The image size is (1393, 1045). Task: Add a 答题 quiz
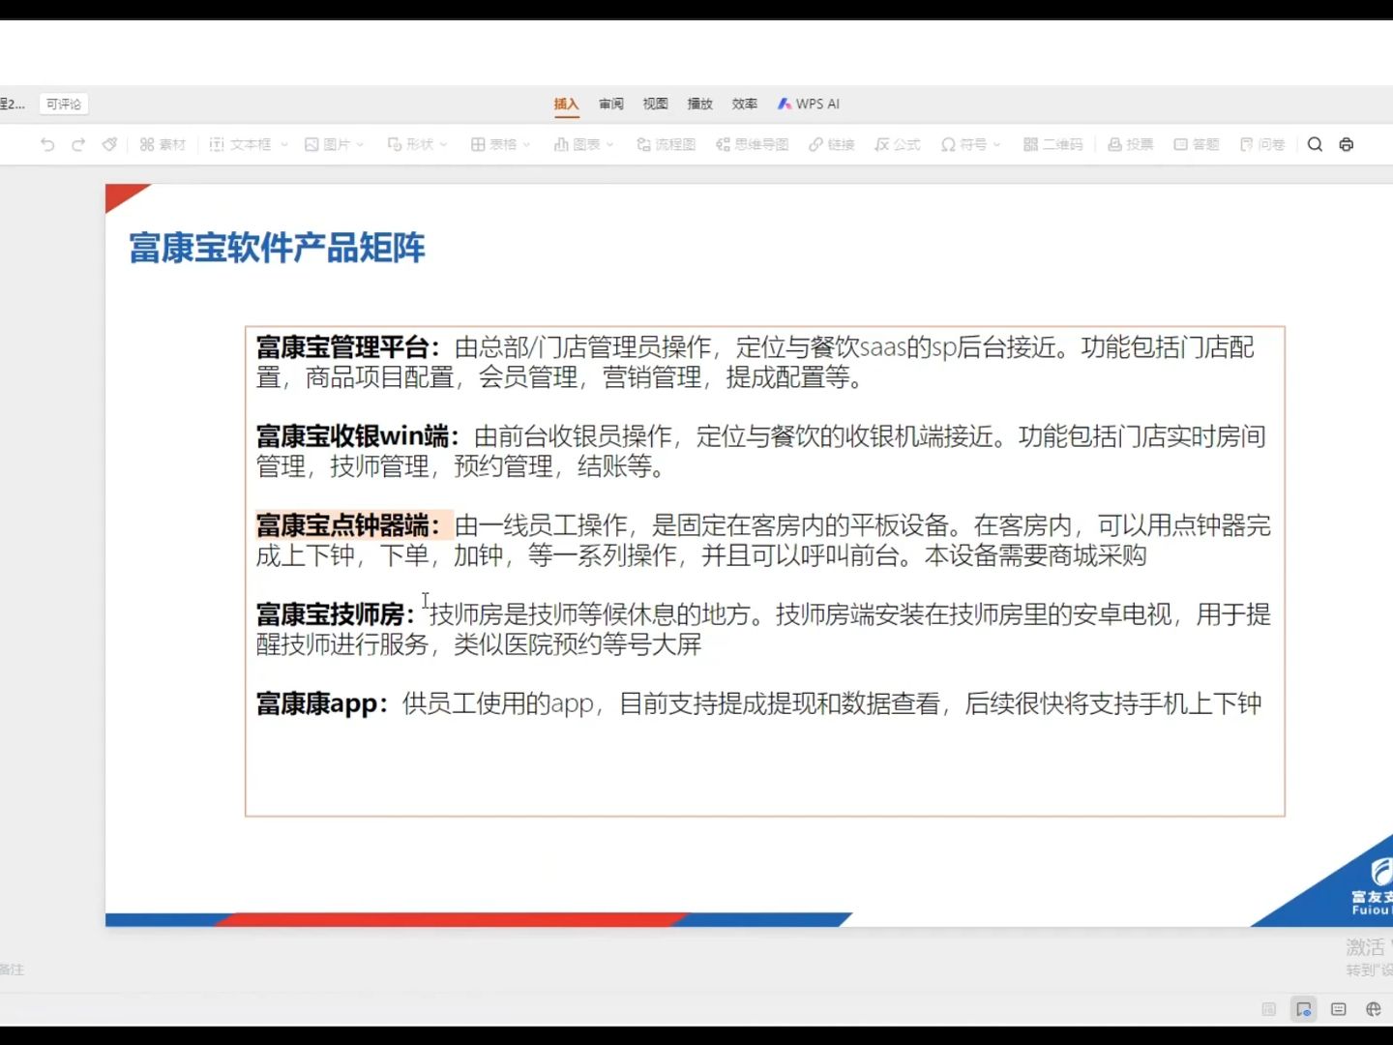pos(1197,144)
